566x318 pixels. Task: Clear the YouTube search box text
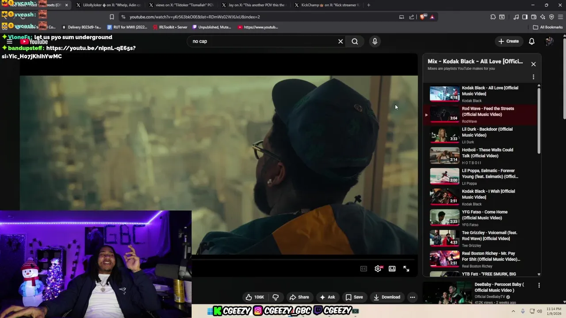click(x=340, y=41)
